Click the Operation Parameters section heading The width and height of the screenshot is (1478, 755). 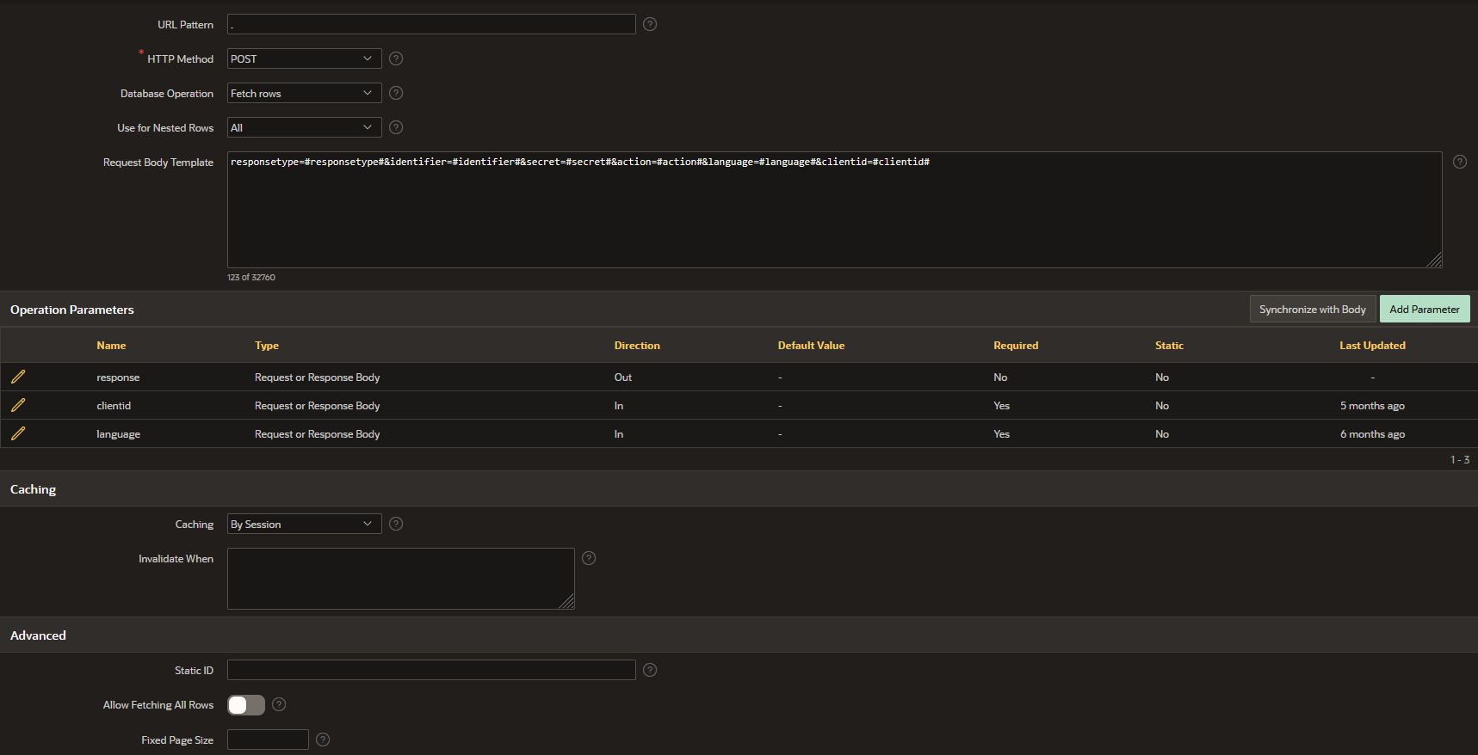(x=72, y=310)
